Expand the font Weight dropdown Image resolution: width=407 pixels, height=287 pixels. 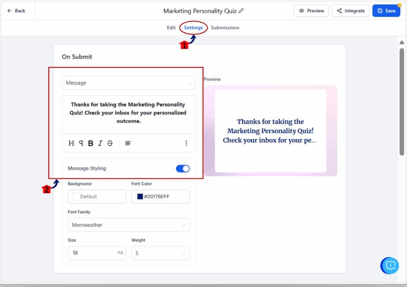pos(160,253)
